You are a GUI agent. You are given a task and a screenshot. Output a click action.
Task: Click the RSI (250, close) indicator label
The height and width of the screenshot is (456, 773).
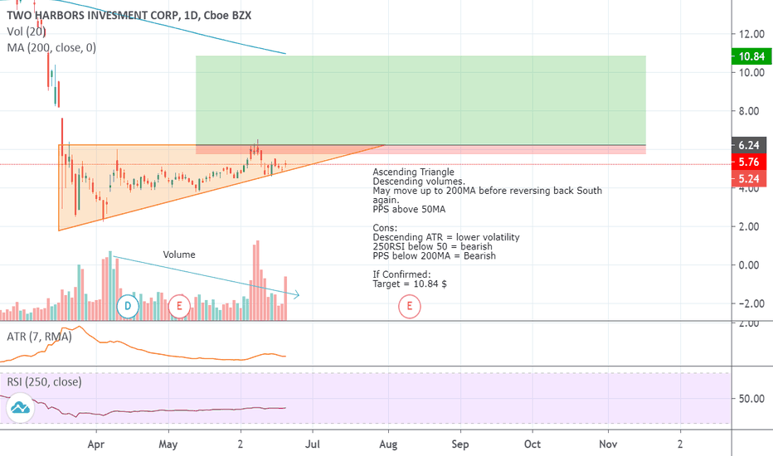point(44,382)
